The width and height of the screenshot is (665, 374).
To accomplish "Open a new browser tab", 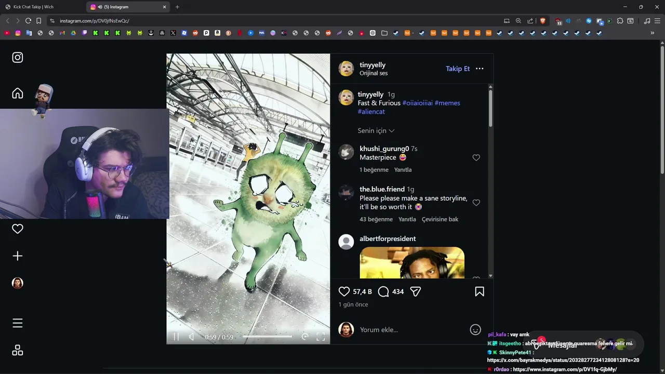I will (177, 7).
